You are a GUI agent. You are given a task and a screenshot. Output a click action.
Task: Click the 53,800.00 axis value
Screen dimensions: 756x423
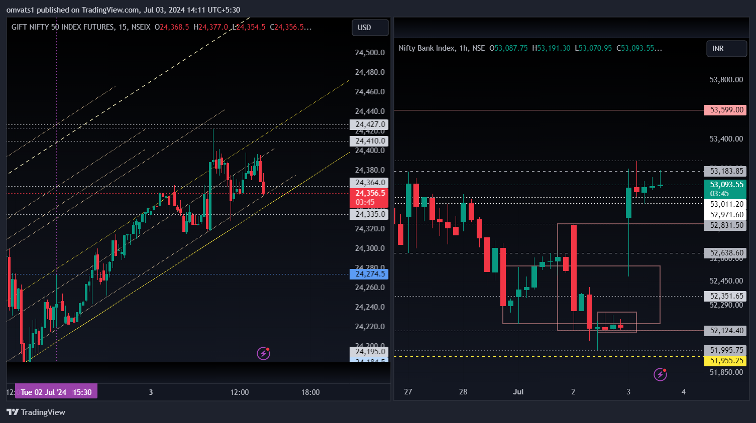coord(726,80)
